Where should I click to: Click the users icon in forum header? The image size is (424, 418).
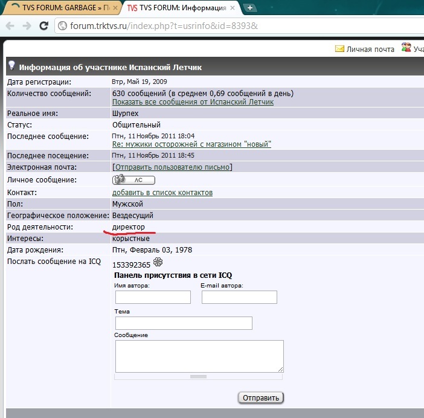pos(406,48)
